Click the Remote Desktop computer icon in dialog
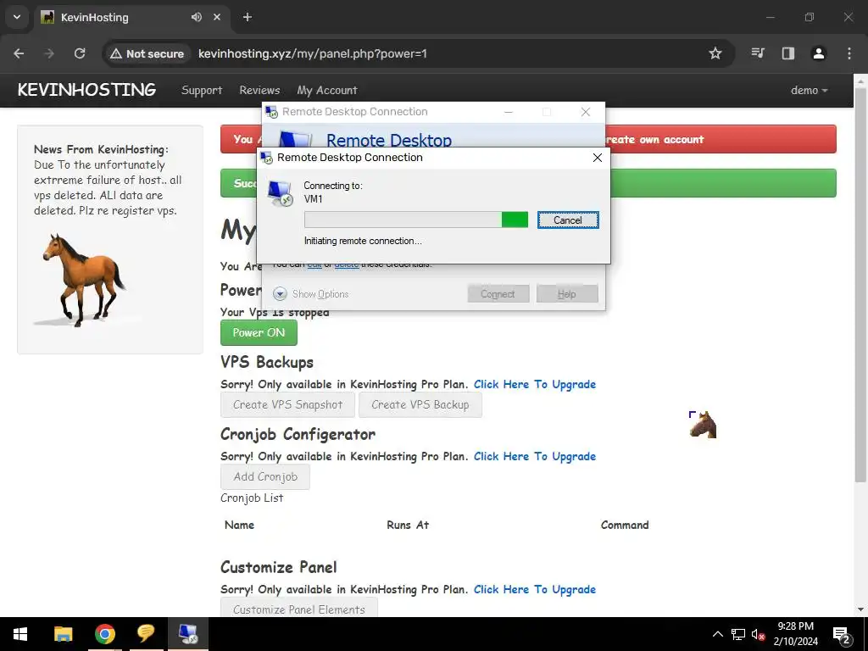868x651 pixels. coord(280,193)
